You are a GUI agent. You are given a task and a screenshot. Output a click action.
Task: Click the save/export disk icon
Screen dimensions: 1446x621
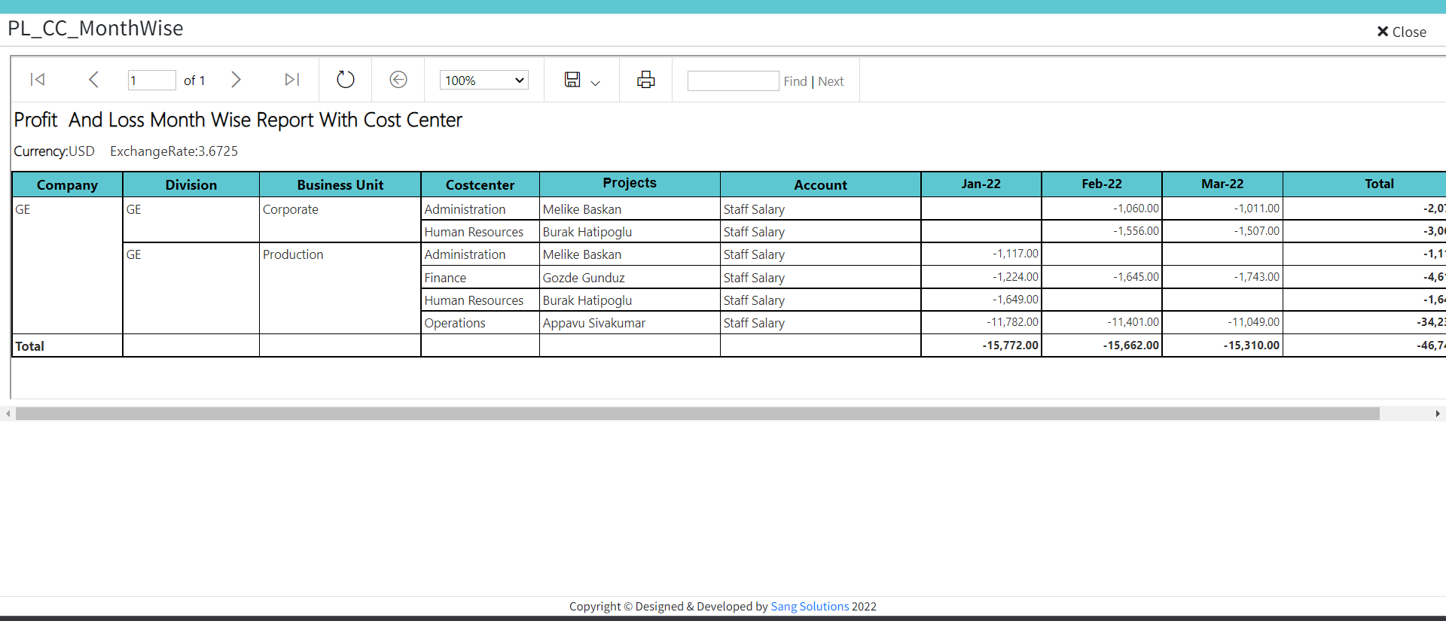(572, 80)
